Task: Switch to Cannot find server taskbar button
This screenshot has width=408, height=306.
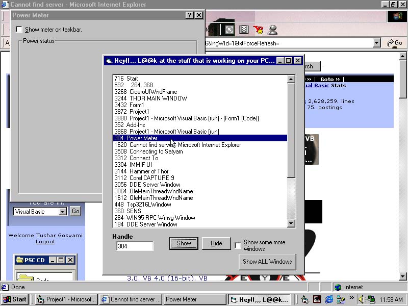Action: pyautogui.click(x=131, y=299)
